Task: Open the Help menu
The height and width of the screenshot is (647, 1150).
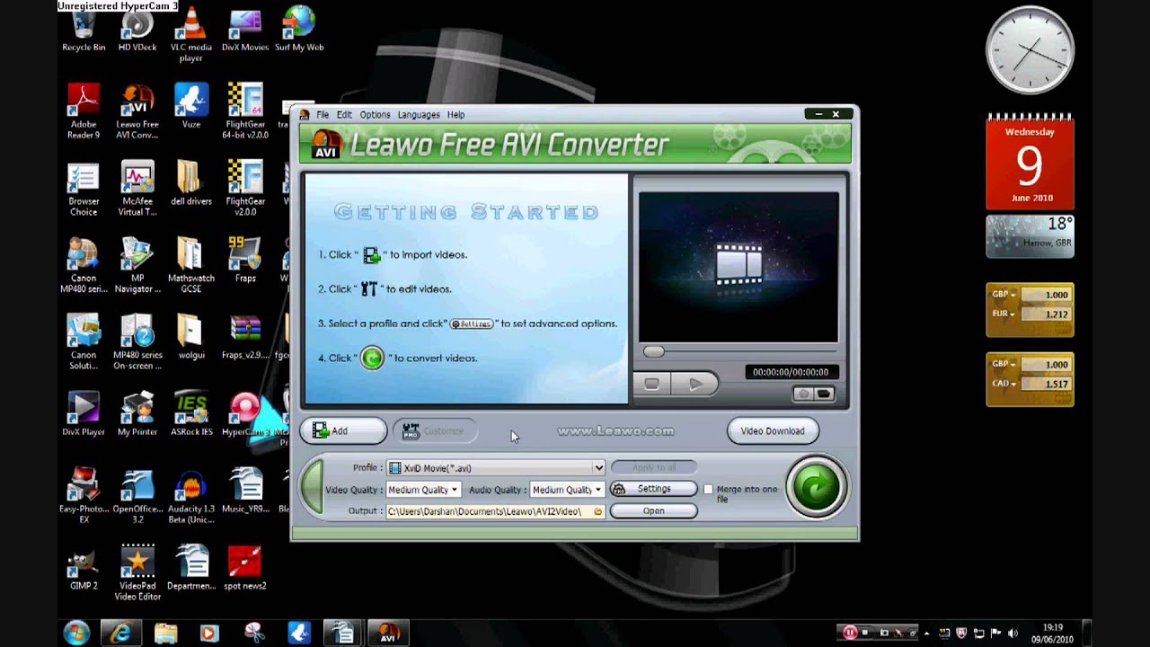Action: [456, 115]
